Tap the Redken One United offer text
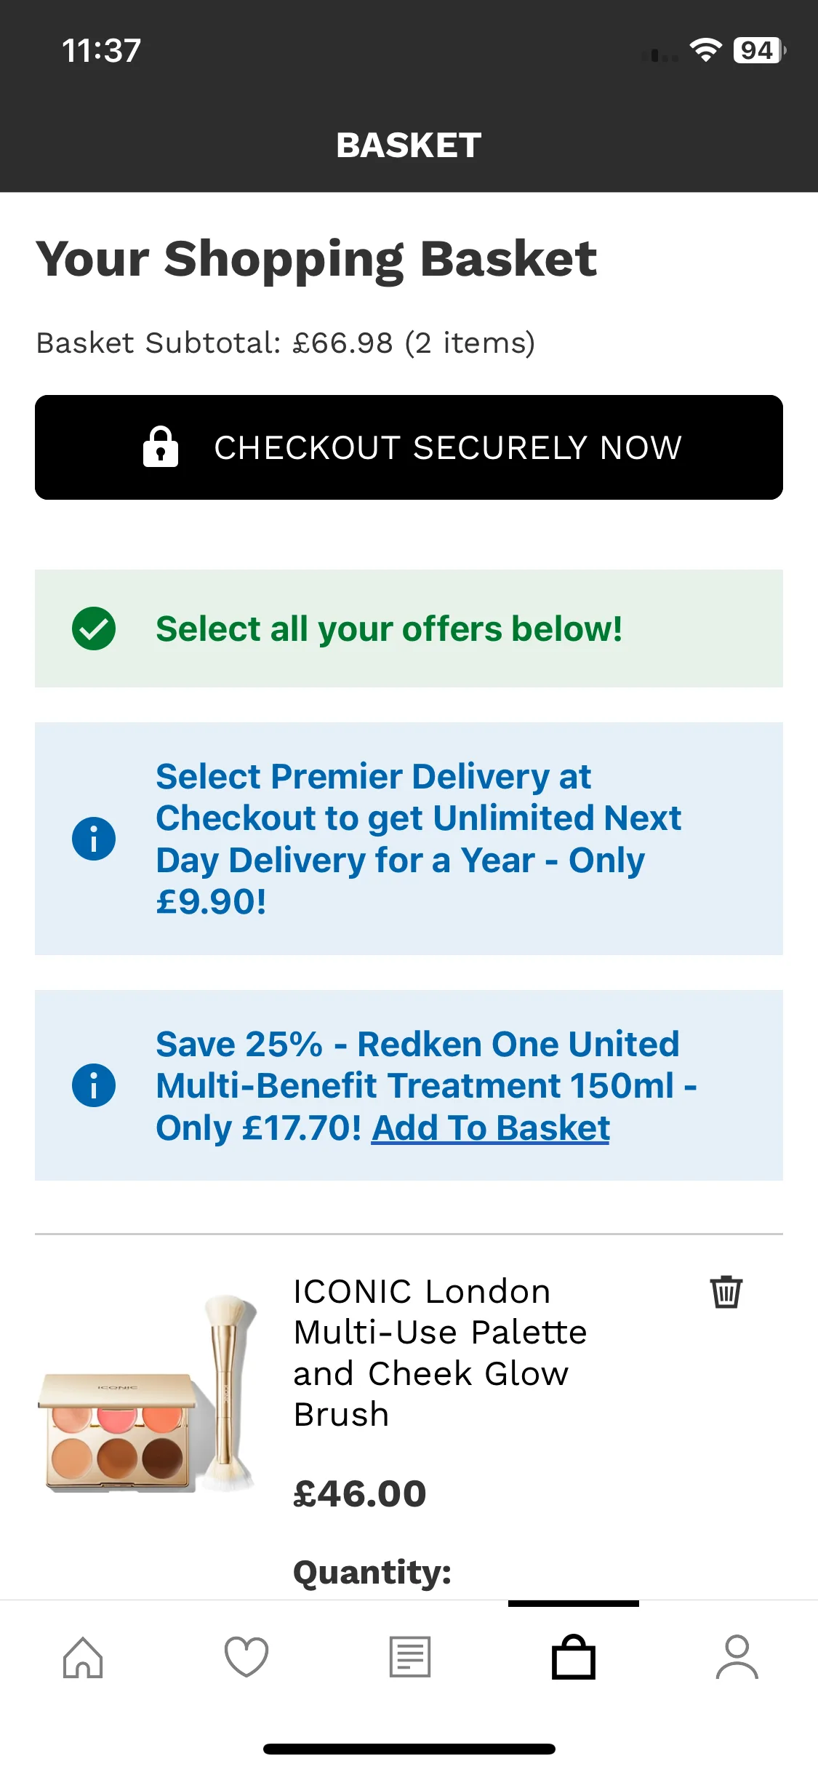818x1772 pixels. tap(418, 1065)
